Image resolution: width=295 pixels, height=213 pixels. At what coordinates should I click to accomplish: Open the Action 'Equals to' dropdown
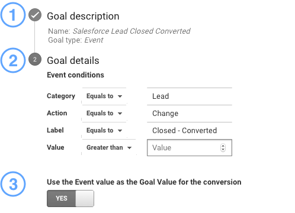pyautogui.click(x=104, y=113)
